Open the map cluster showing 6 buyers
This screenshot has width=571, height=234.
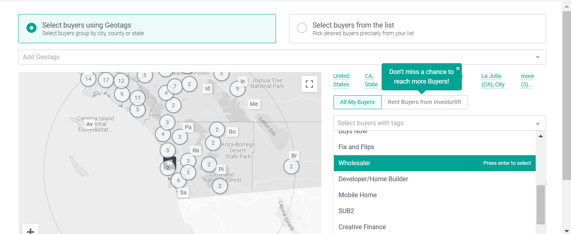pyautogui.click(x=179, y=181)
